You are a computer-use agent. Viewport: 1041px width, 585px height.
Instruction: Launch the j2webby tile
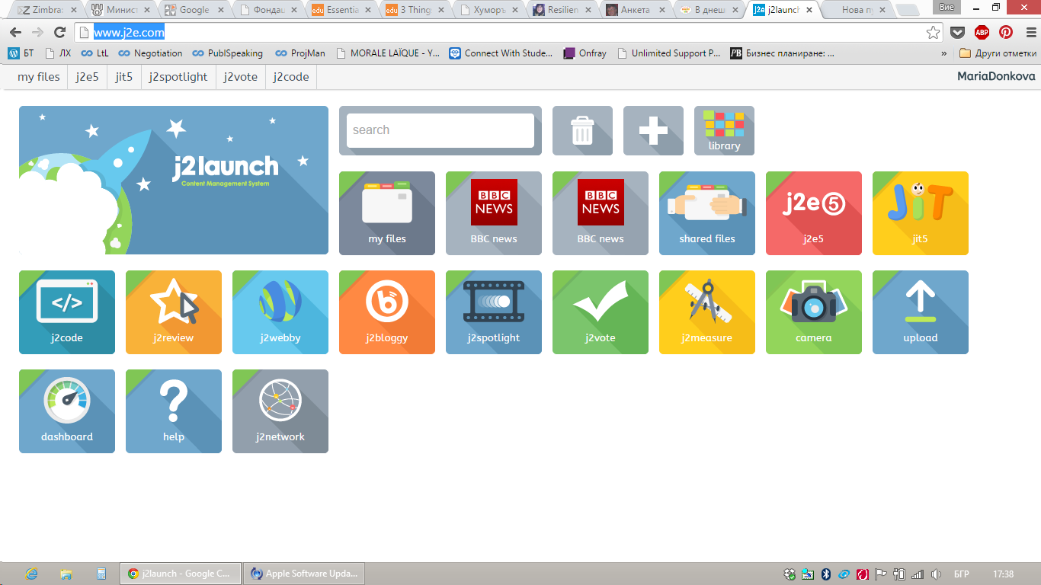pyautogui.click(x=280, y=312)
